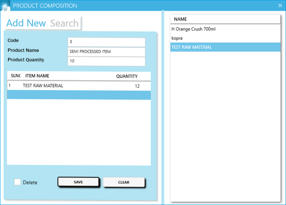The height and width of the screenshot is (205, 286).
Task: Click the Product Quantity field
Action: pos(106,61)
